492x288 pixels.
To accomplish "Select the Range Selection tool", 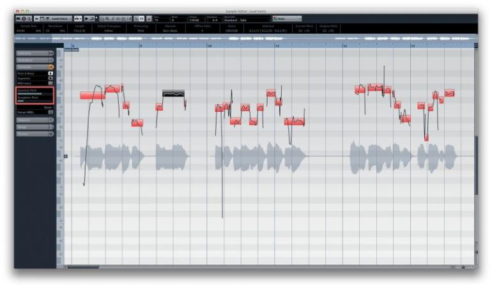I will [x=102, y=19].
